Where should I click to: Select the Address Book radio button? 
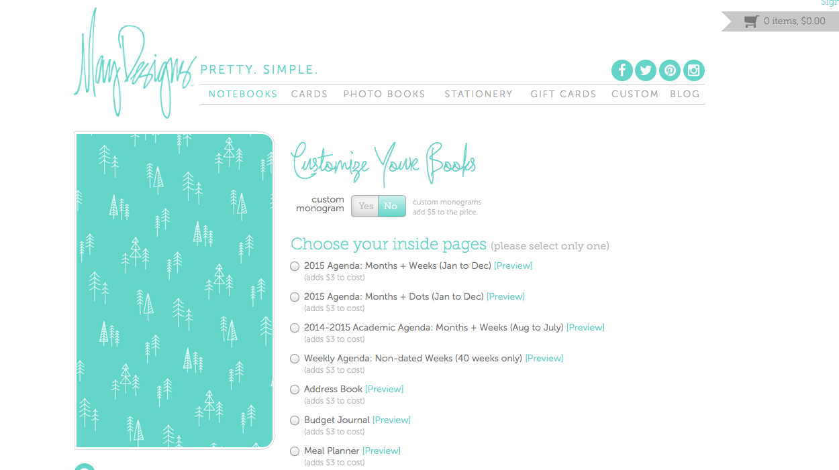[295, 390]
